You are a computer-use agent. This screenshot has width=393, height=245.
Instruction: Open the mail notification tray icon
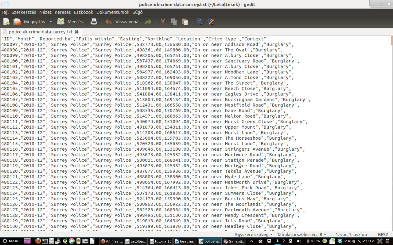332,241
